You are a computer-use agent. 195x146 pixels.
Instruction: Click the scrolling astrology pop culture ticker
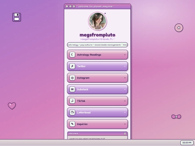(x=97, y=45)
